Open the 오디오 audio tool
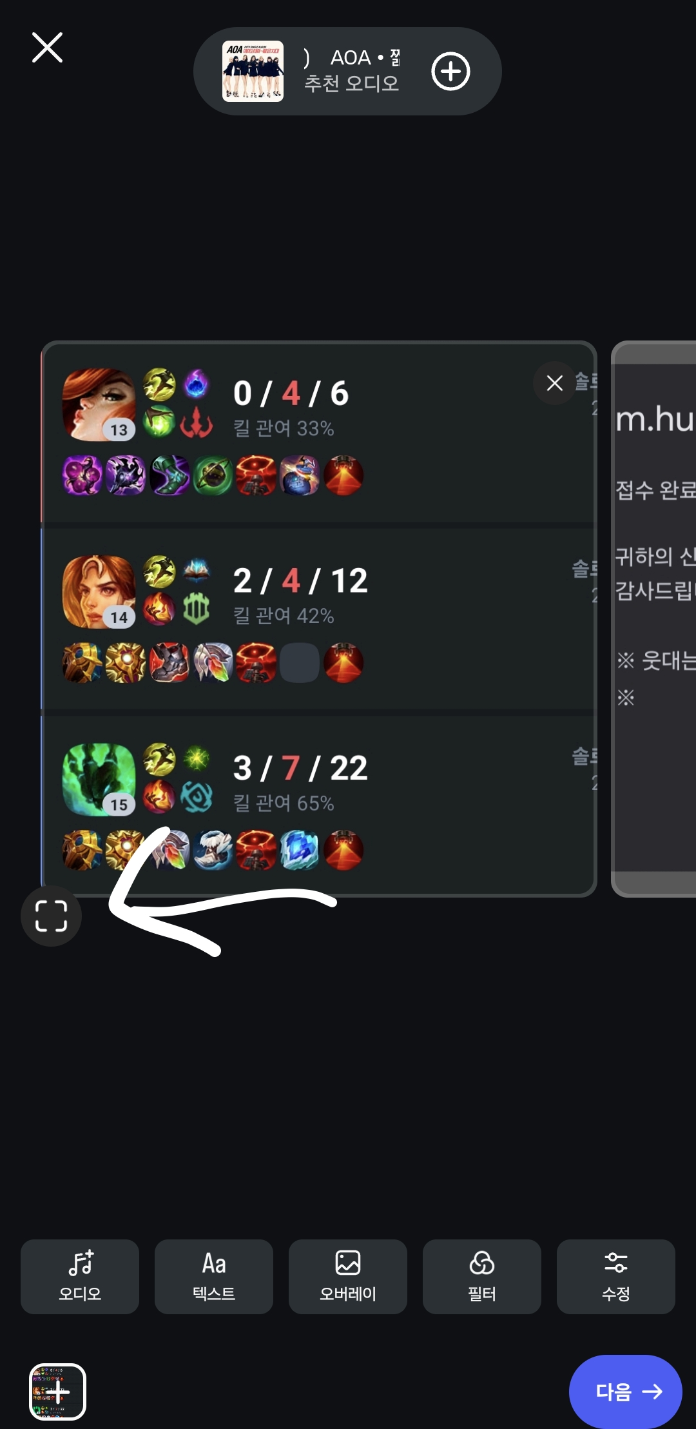This screenshot has height=1429, width=696. [80, 1276]
